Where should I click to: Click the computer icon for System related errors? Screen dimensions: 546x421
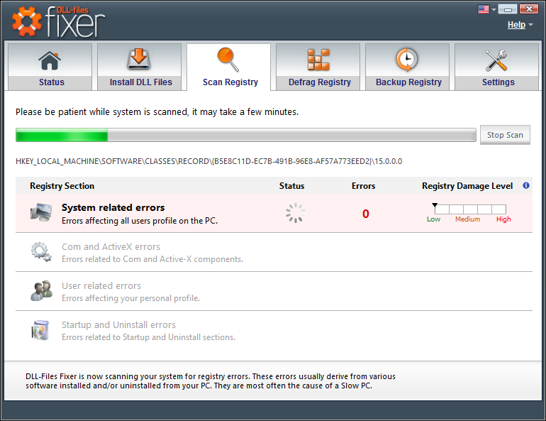tap(41, 212)
